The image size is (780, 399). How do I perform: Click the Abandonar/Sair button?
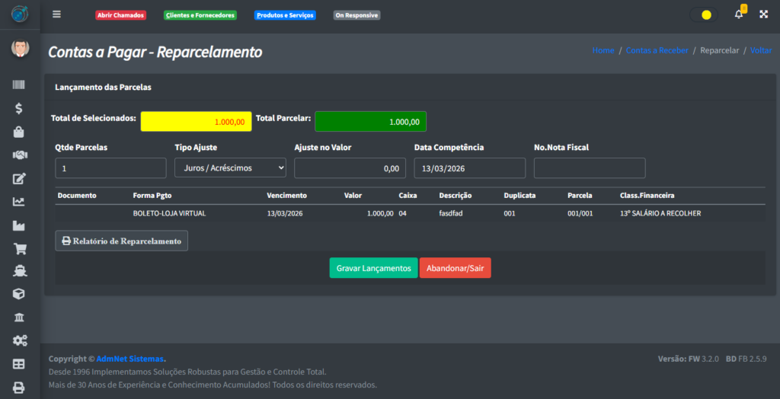pyautogui.click(x=455, y=268)
